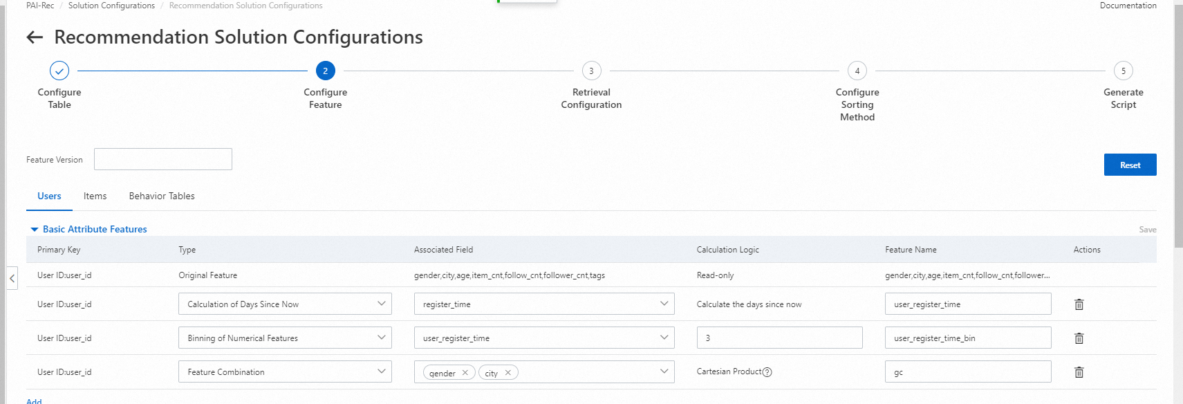Open the Binning of Numerical Features dropdown
Screen dimensions: 1183x404
285,338
